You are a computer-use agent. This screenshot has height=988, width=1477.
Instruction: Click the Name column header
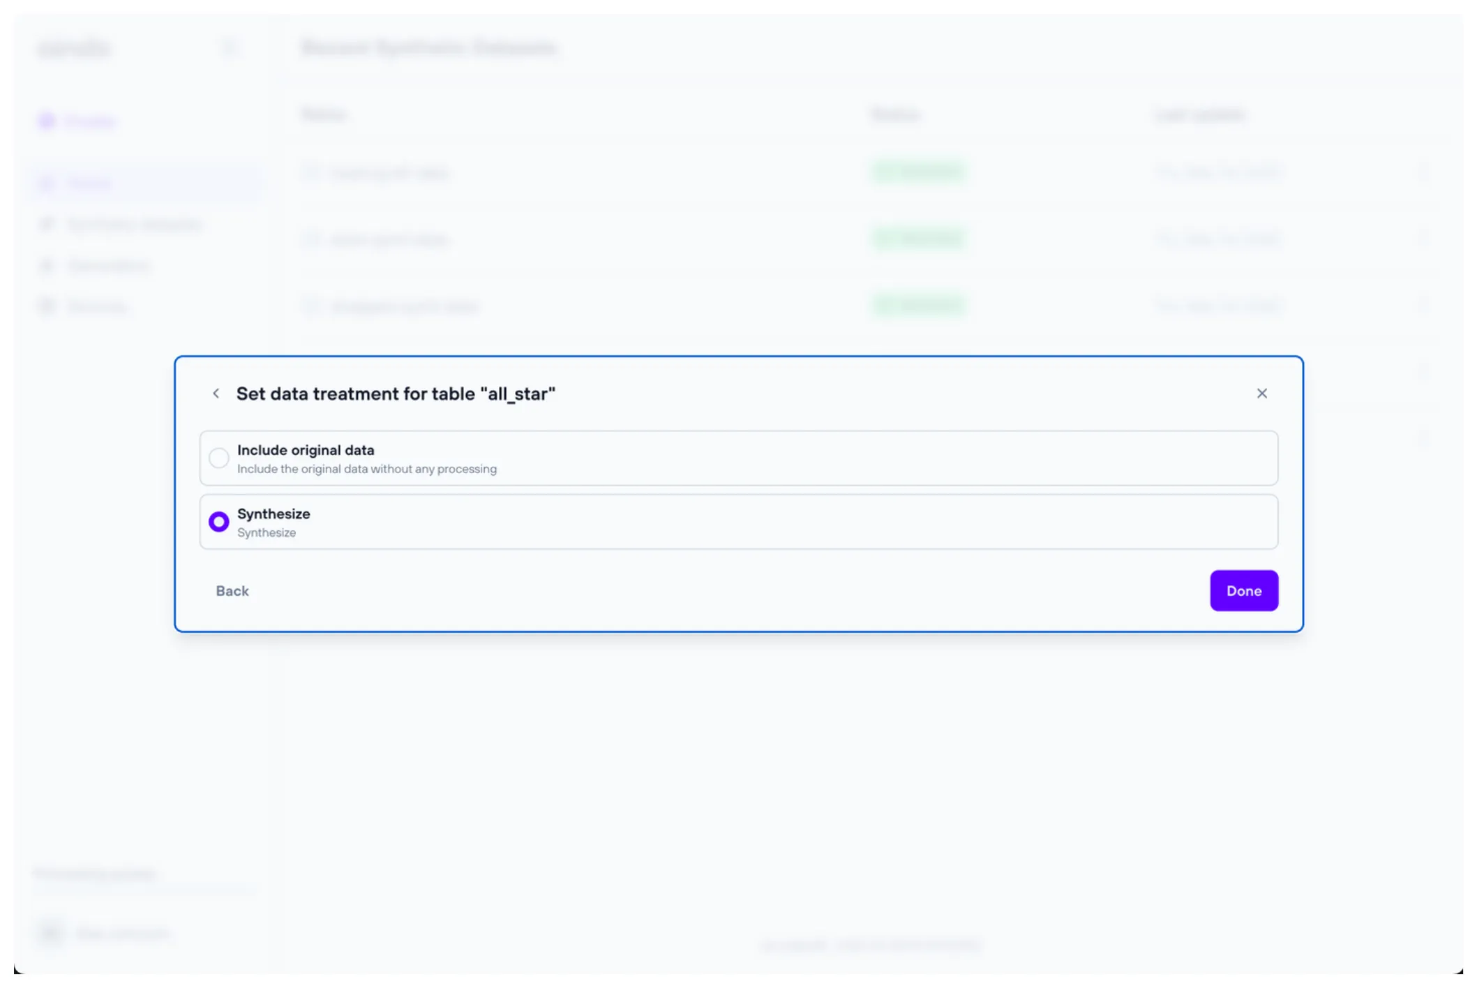click(x=323, y=114)
